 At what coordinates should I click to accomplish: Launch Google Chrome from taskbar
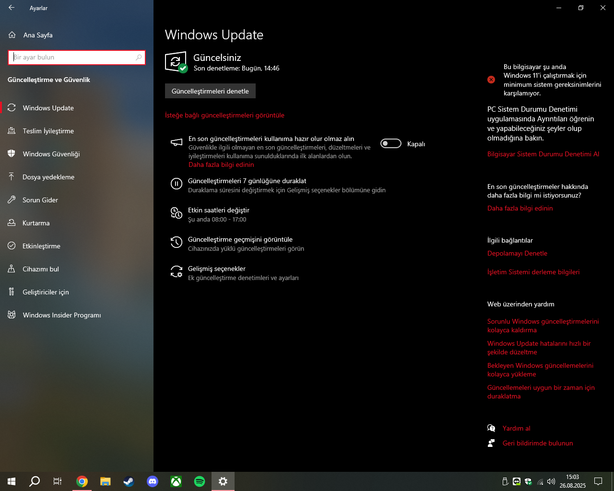(x=82, y=481)
